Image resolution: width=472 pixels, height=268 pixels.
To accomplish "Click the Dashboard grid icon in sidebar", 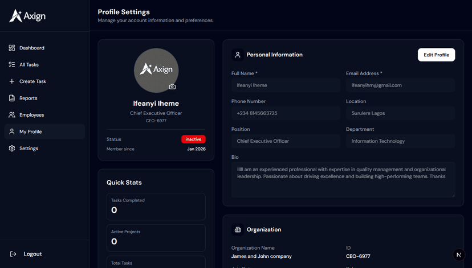I will (12, 48).
